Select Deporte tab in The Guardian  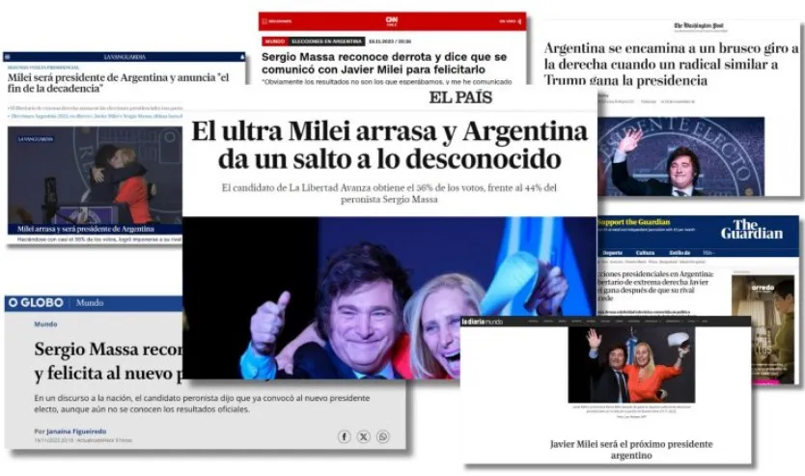pos(612,253)
